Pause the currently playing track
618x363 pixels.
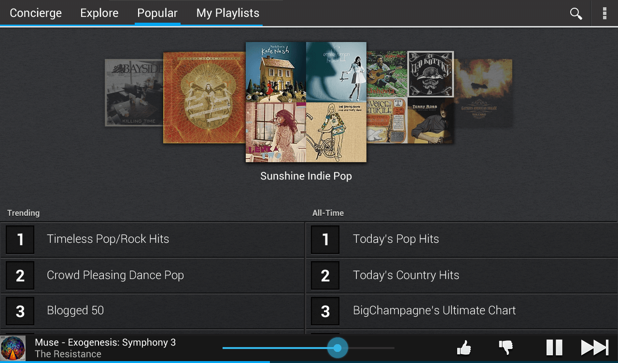pos(554,348)
